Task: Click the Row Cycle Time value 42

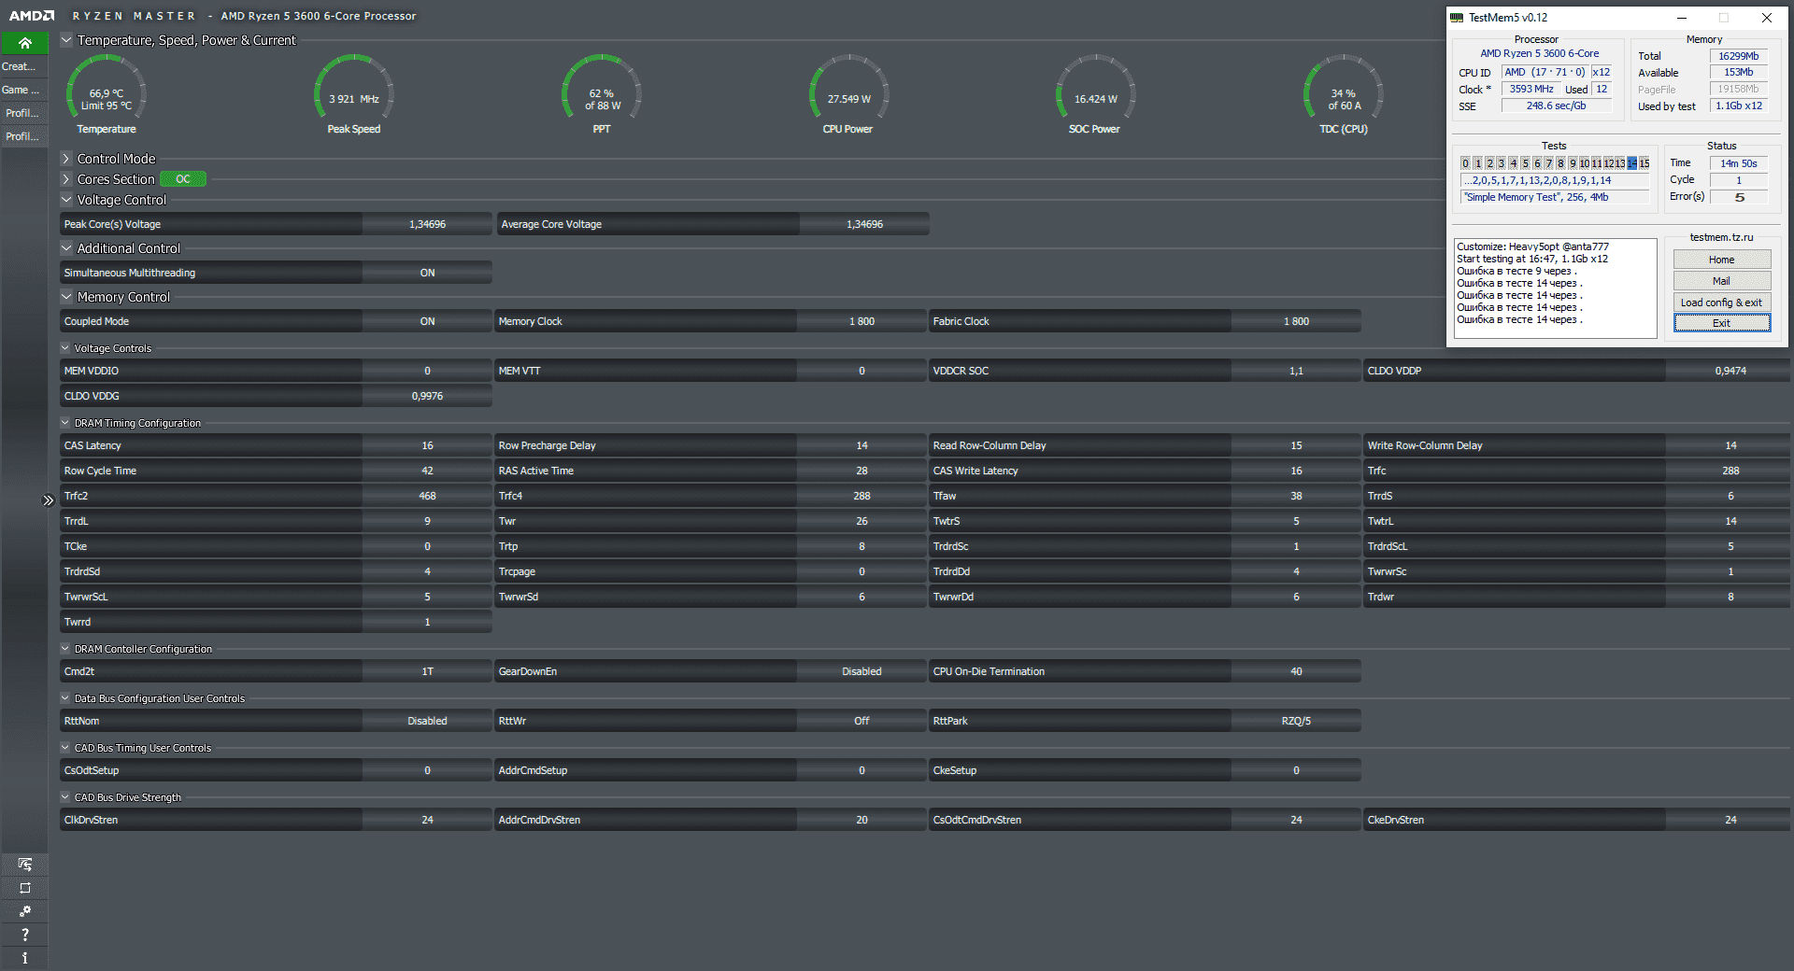Action: tap(427, 471)
